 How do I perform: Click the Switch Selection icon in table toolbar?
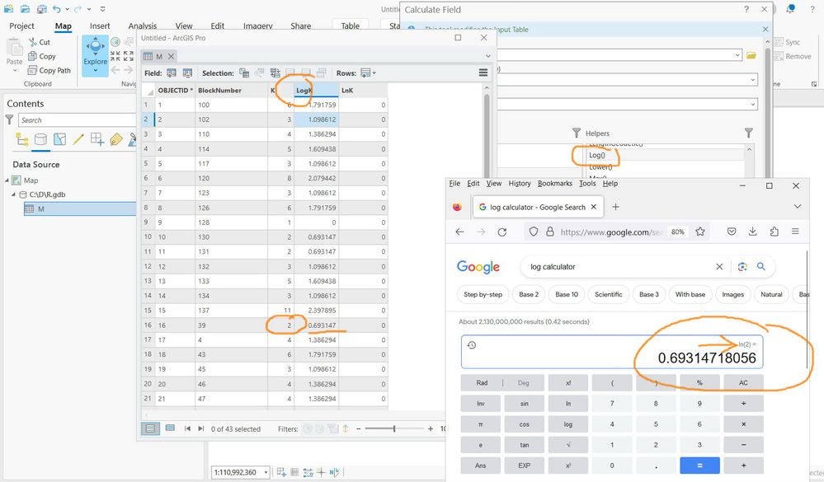click(275, 73)
